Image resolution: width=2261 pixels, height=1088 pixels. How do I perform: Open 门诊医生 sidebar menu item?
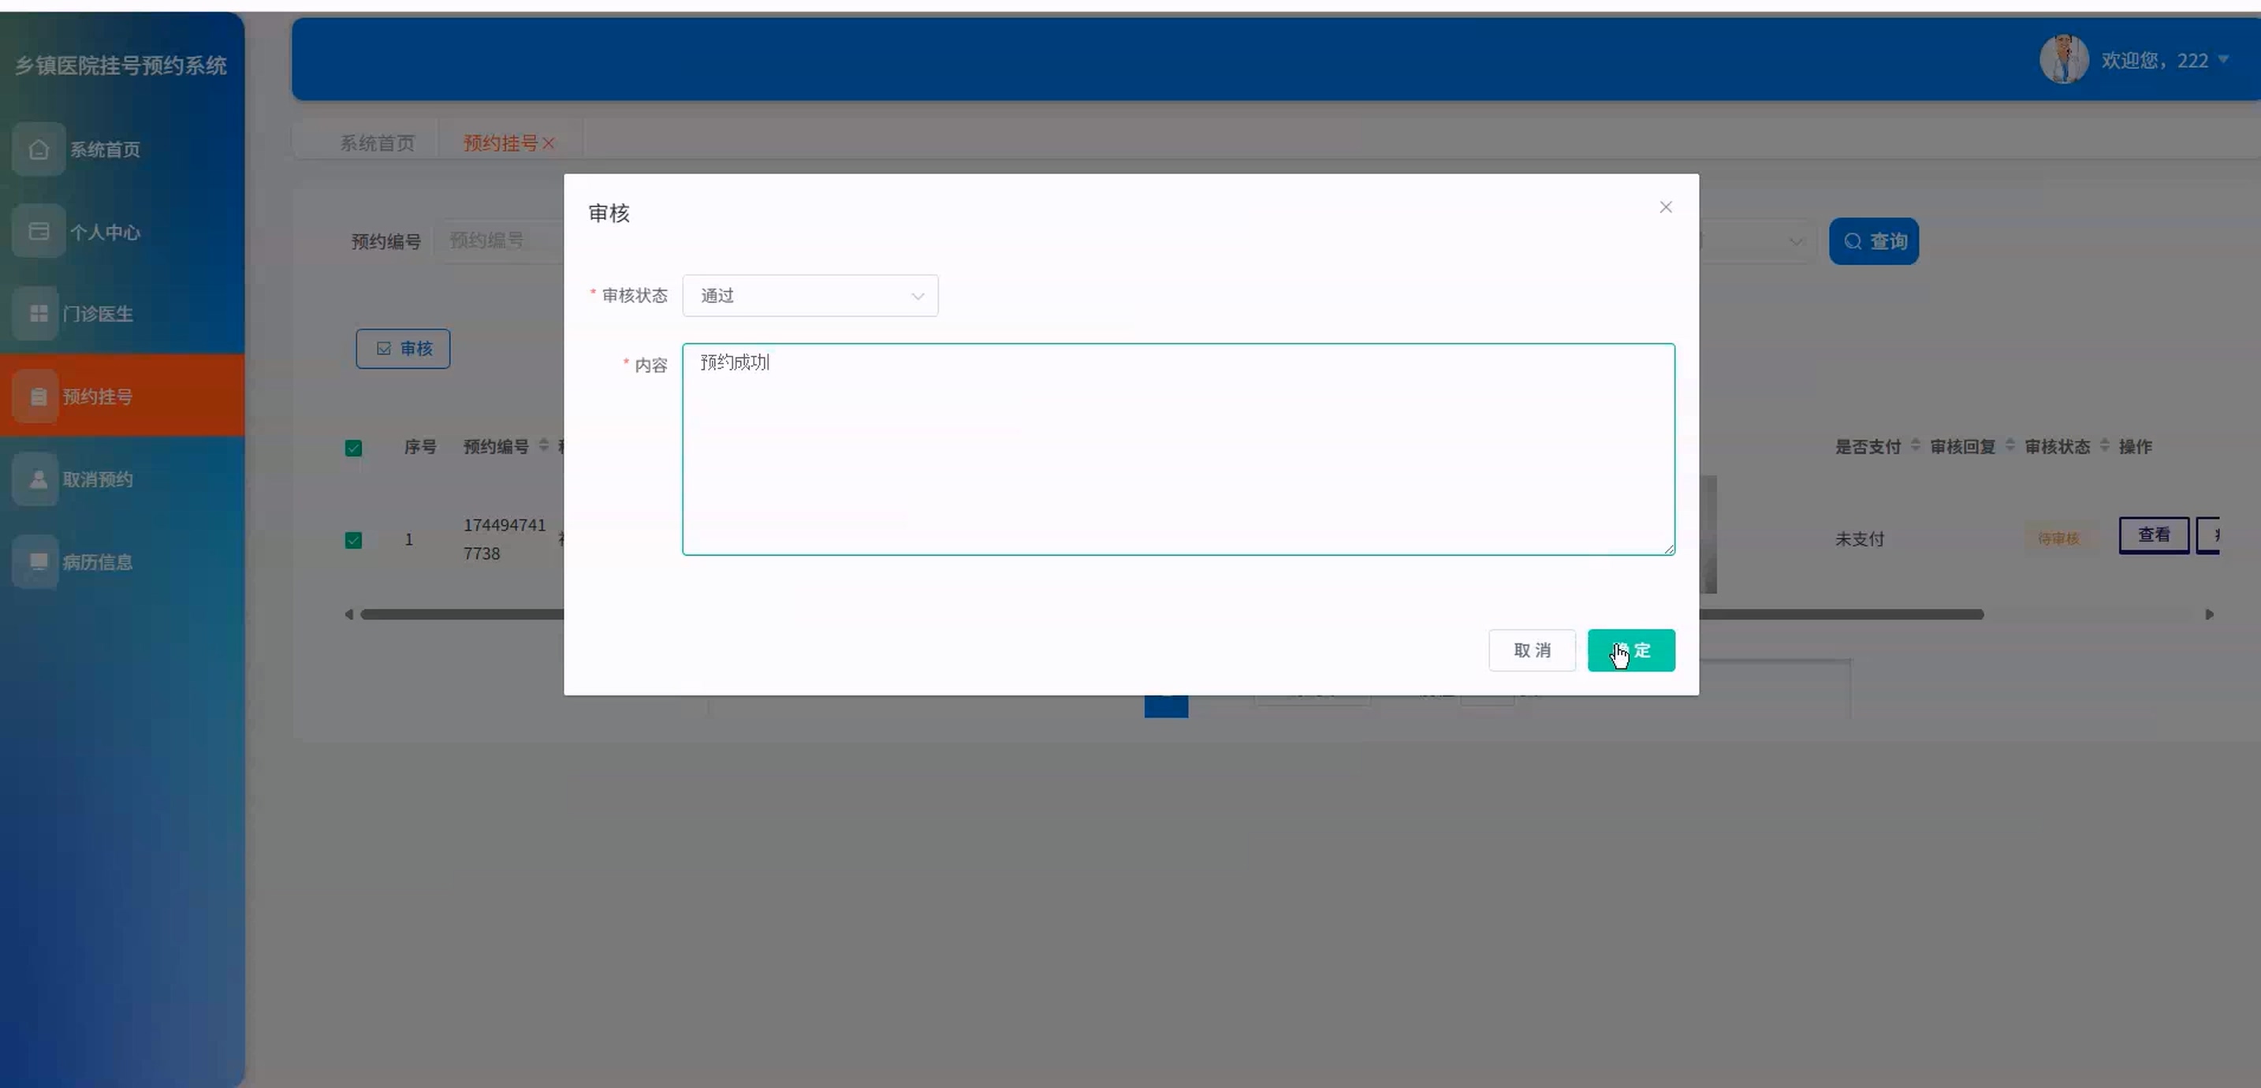pyautogui.click(x=99, y=314)
